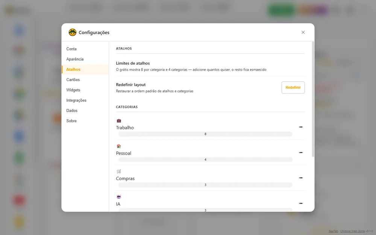Image resolution: width=376 pixels, height=235 pixels.
Task: Click the Redefinir button
Action: 293,88
